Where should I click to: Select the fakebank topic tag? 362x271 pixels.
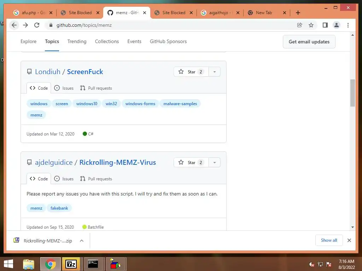[x=59, y=208]
